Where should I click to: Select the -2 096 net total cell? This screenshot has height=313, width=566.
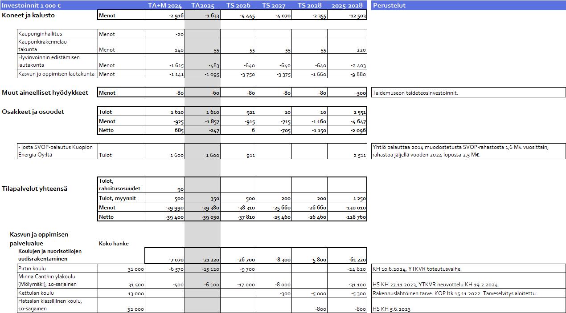coord(347,130)
